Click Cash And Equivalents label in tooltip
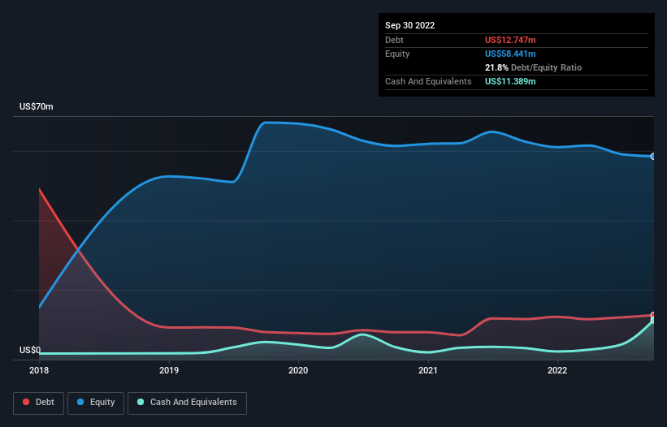The width and height of the screenshot is (667, 427). coord(428,81)
